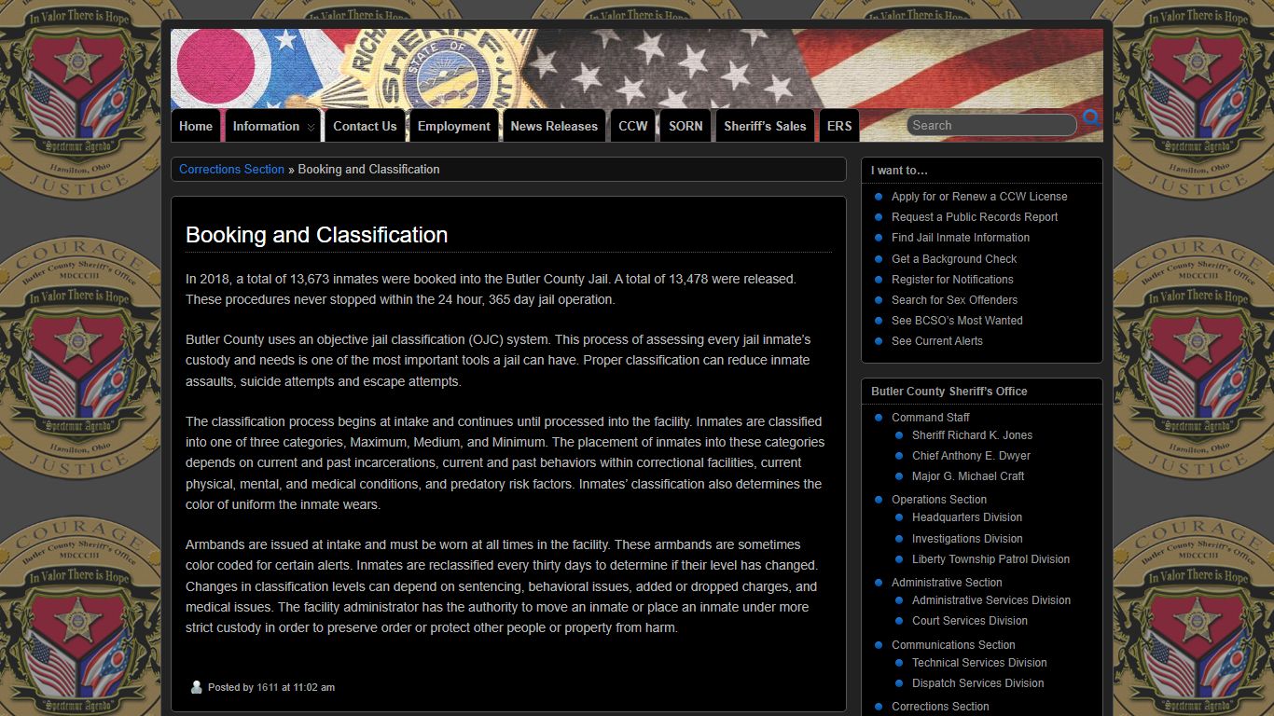
Task: Open the Operations Section link
Action: 939,500
